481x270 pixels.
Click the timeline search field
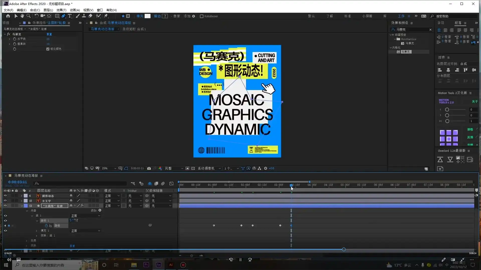(80, 183)
